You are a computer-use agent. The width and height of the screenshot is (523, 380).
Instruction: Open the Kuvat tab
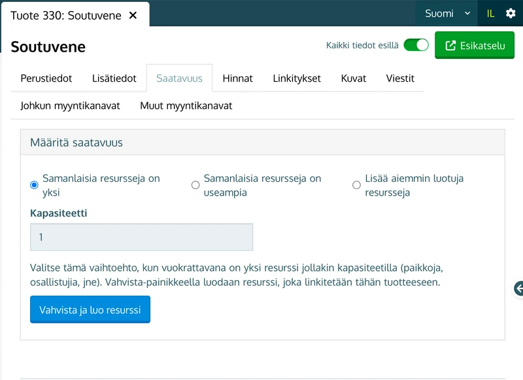click(353, 78)
